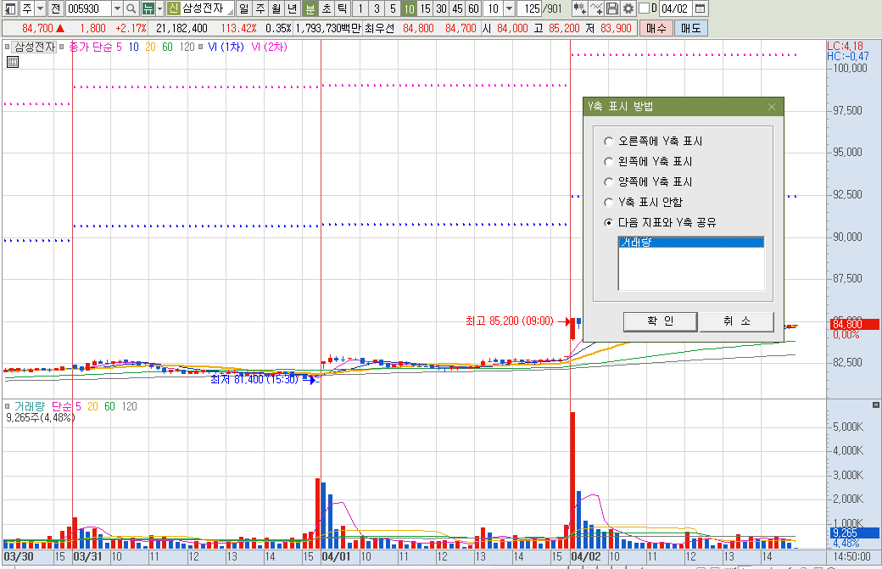
Task: Switch chart to yearly 년 period
Action: (293, 8)
